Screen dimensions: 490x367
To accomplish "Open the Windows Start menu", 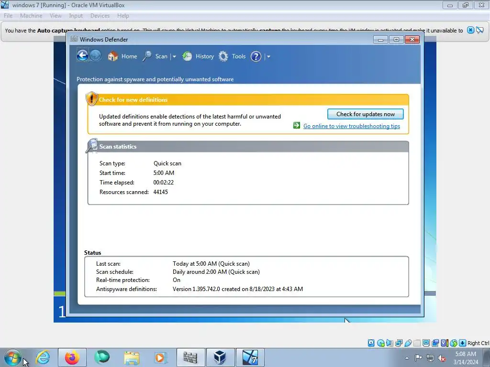I will click(x=12, y=357).
